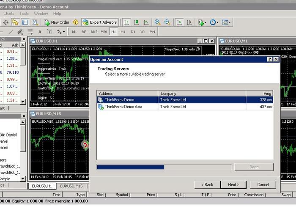Toggle chart auto scroll
This screenshot has height=209, width=296.
[x=179, y=22]
